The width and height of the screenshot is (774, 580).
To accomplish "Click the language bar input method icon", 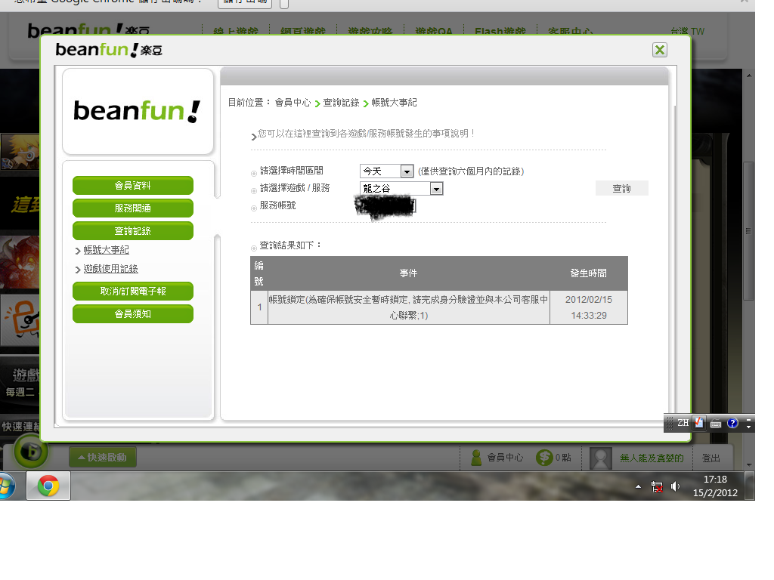I will pyautogui.click(x=699, y=423).
